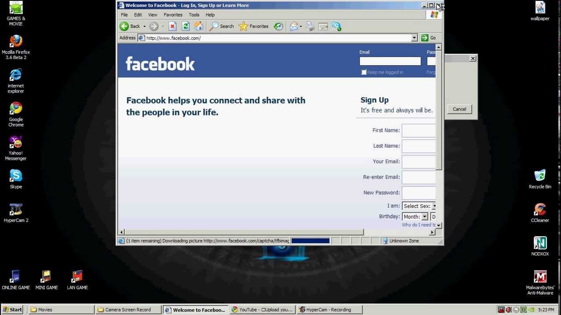
Task: Click the New Password input field
Action: [x=419, y=193]
